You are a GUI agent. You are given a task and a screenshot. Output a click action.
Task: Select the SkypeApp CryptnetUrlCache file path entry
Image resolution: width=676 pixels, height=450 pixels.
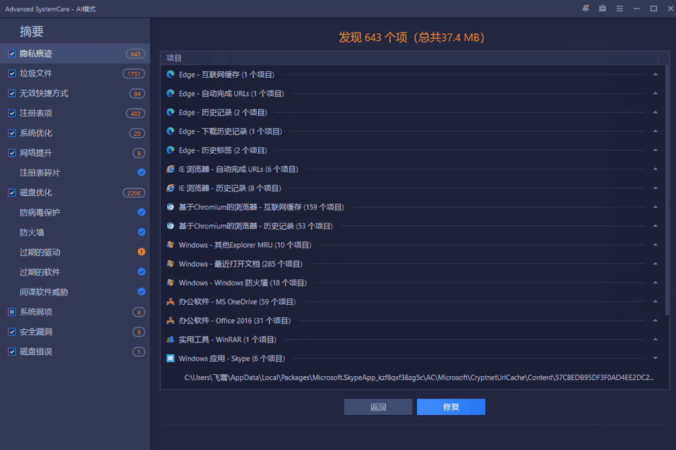click(x=419, y=377)
